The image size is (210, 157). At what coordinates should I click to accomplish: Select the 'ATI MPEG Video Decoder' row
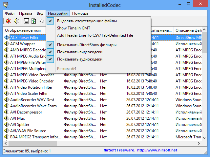click(x=102, y=75)
